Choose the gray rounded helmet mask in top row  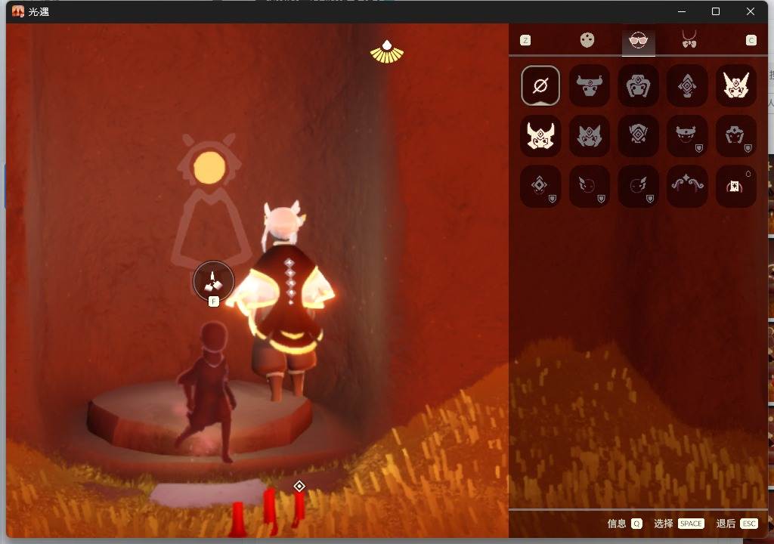pos(638,85)
